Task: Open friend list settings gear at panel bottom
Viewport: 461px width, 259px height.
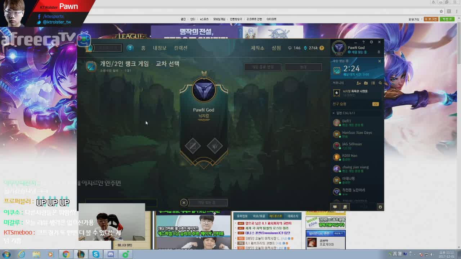Action: click(x=380, y=207)
